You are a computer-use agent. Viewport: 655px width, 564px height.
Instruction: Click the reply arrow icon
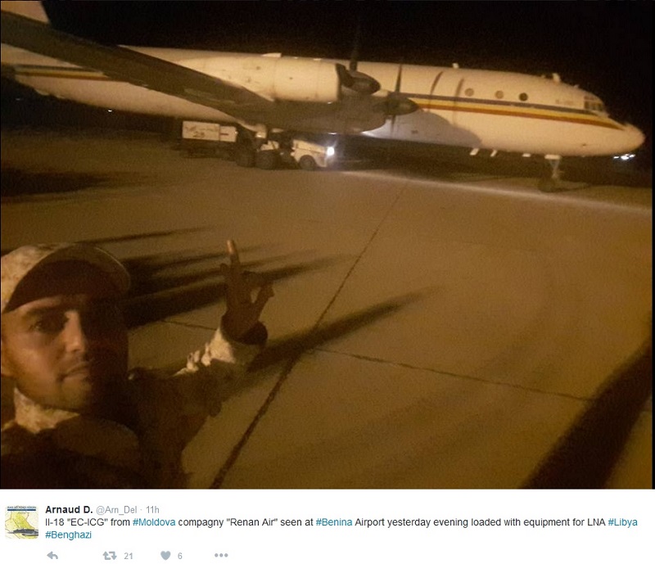click(x=52, y=555)
